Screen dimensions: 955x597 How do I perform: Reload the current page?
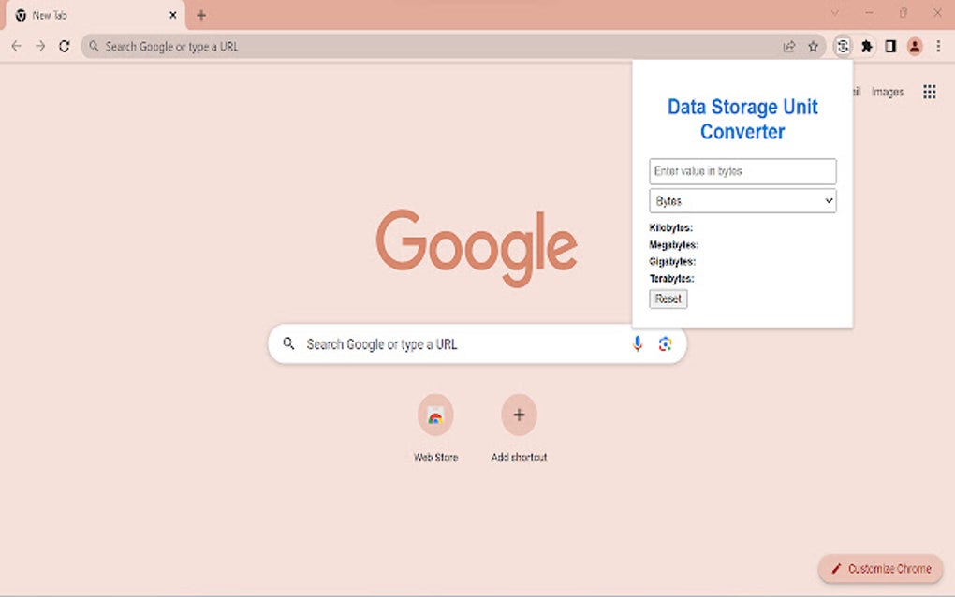click(x=64, y=46)
